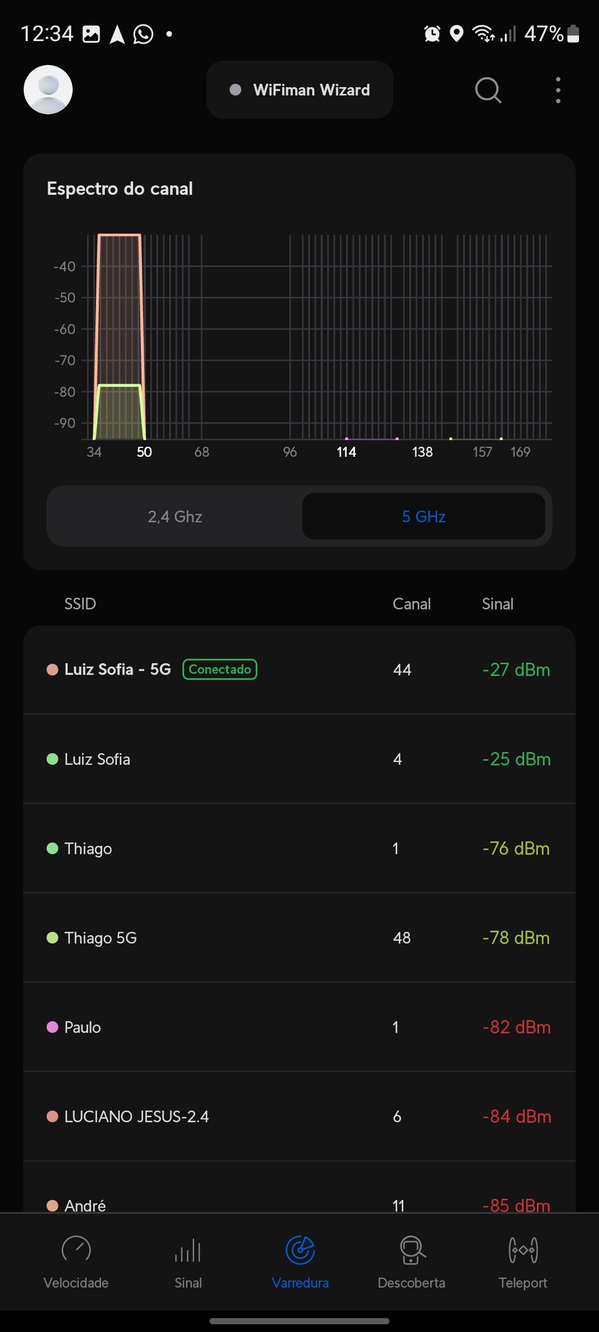The height and width of the screenshot is (1332, 599).
Task: Open the three-dot overflow menu
Action: pyautogui.click(x=558, y=90)
